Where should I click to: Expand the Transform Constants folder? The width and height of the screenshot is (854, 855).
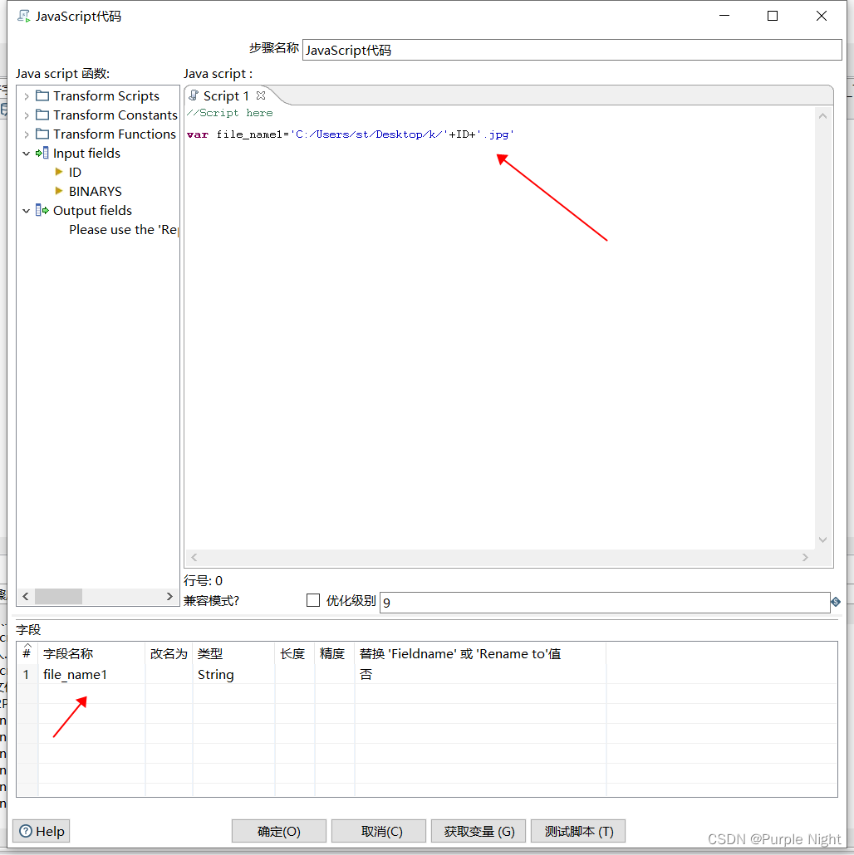point(27,115)
